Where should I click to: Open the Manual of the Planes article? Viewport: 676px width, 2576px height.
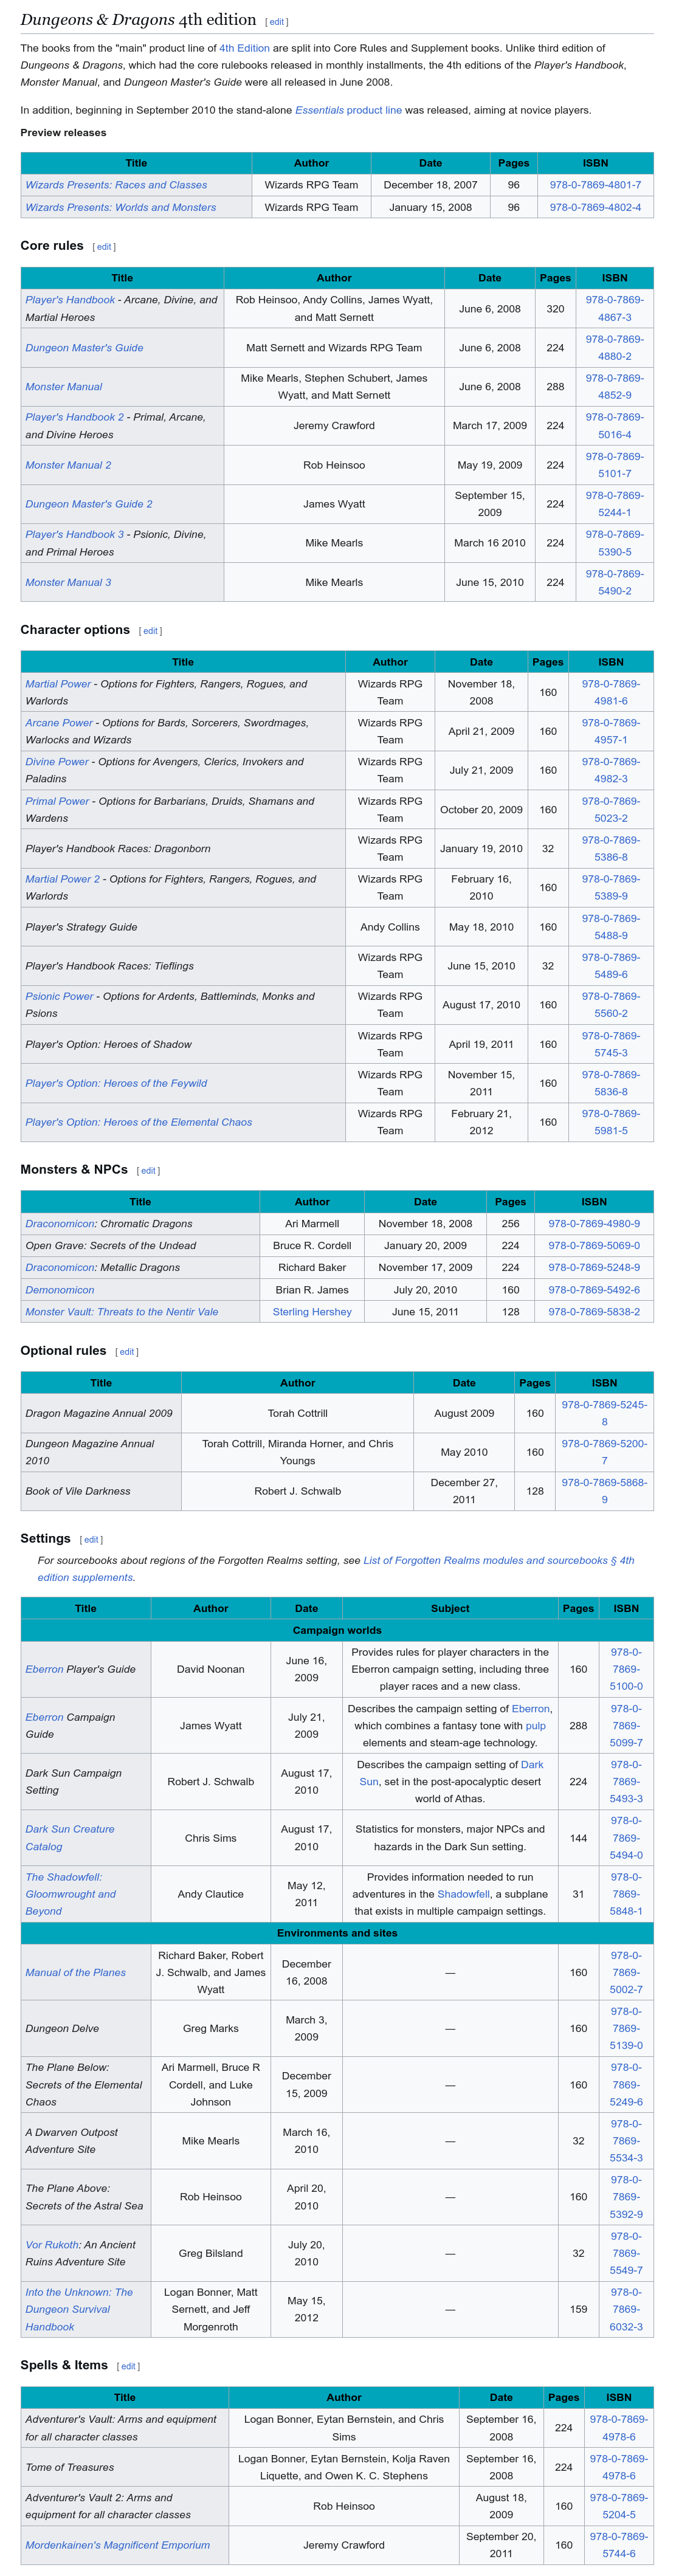(76, 1973)
